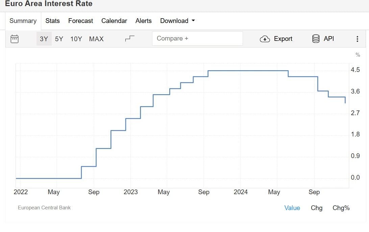The height and width of the screenshot is (232, 369).
Task: Show Chg% percentage change view
Action: click(341, 208)
